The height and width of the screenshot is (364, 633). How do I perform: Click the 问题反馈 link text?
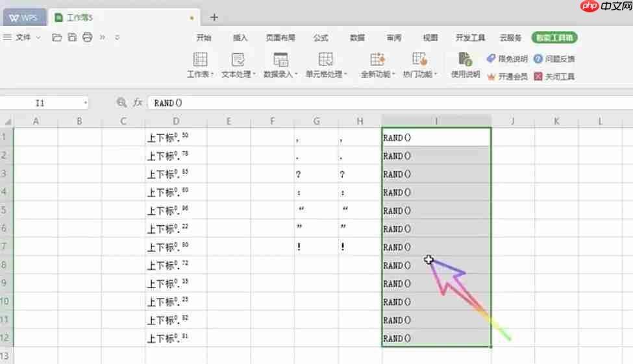[x=560, y=59]
